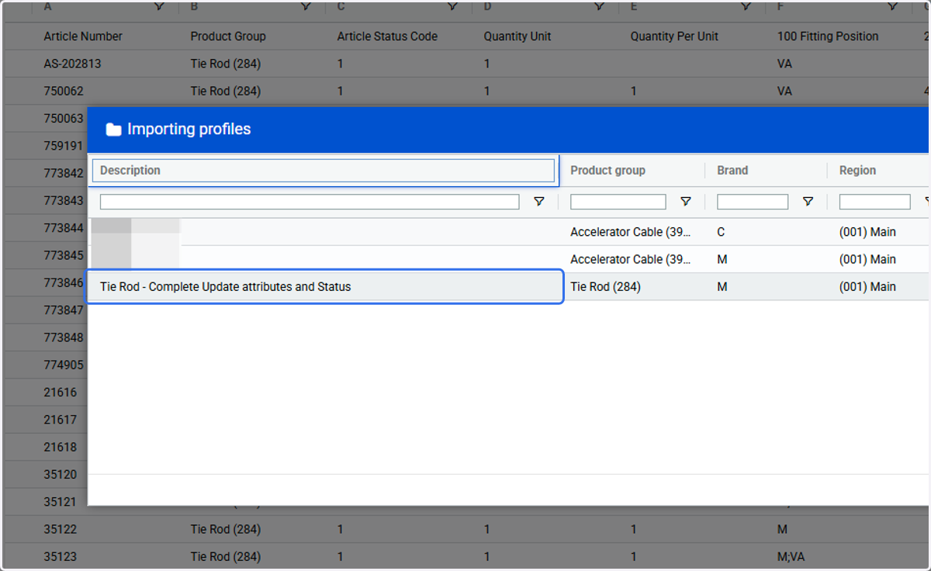Click (001) Main in the brand C row
Viewport: 931px width, 571px height.
(x=867, y=232)
